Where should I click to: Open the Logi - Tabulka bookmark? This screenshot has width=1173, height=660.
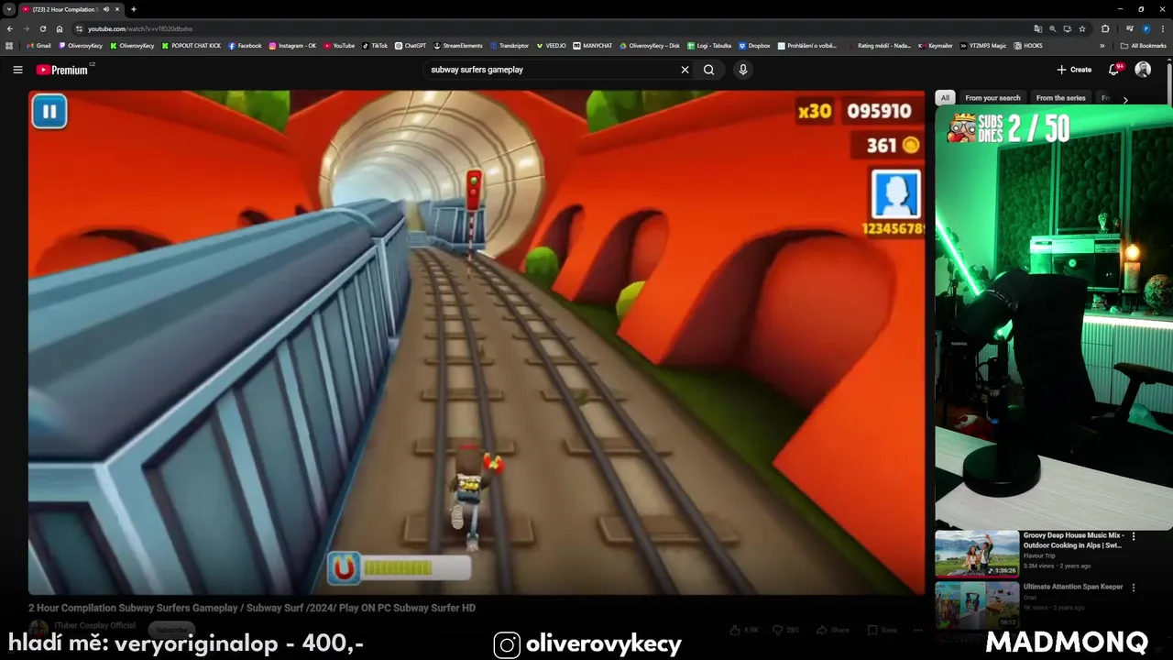[x=709, y=46]
